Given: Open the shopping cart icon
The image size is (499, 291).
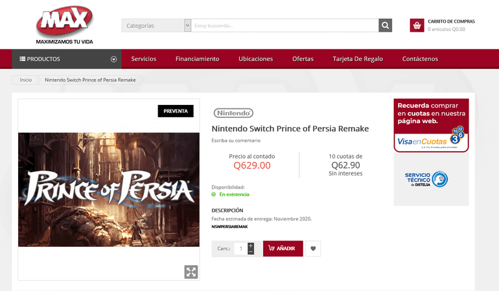Looking at the screenshot, I should coord(417,25).
